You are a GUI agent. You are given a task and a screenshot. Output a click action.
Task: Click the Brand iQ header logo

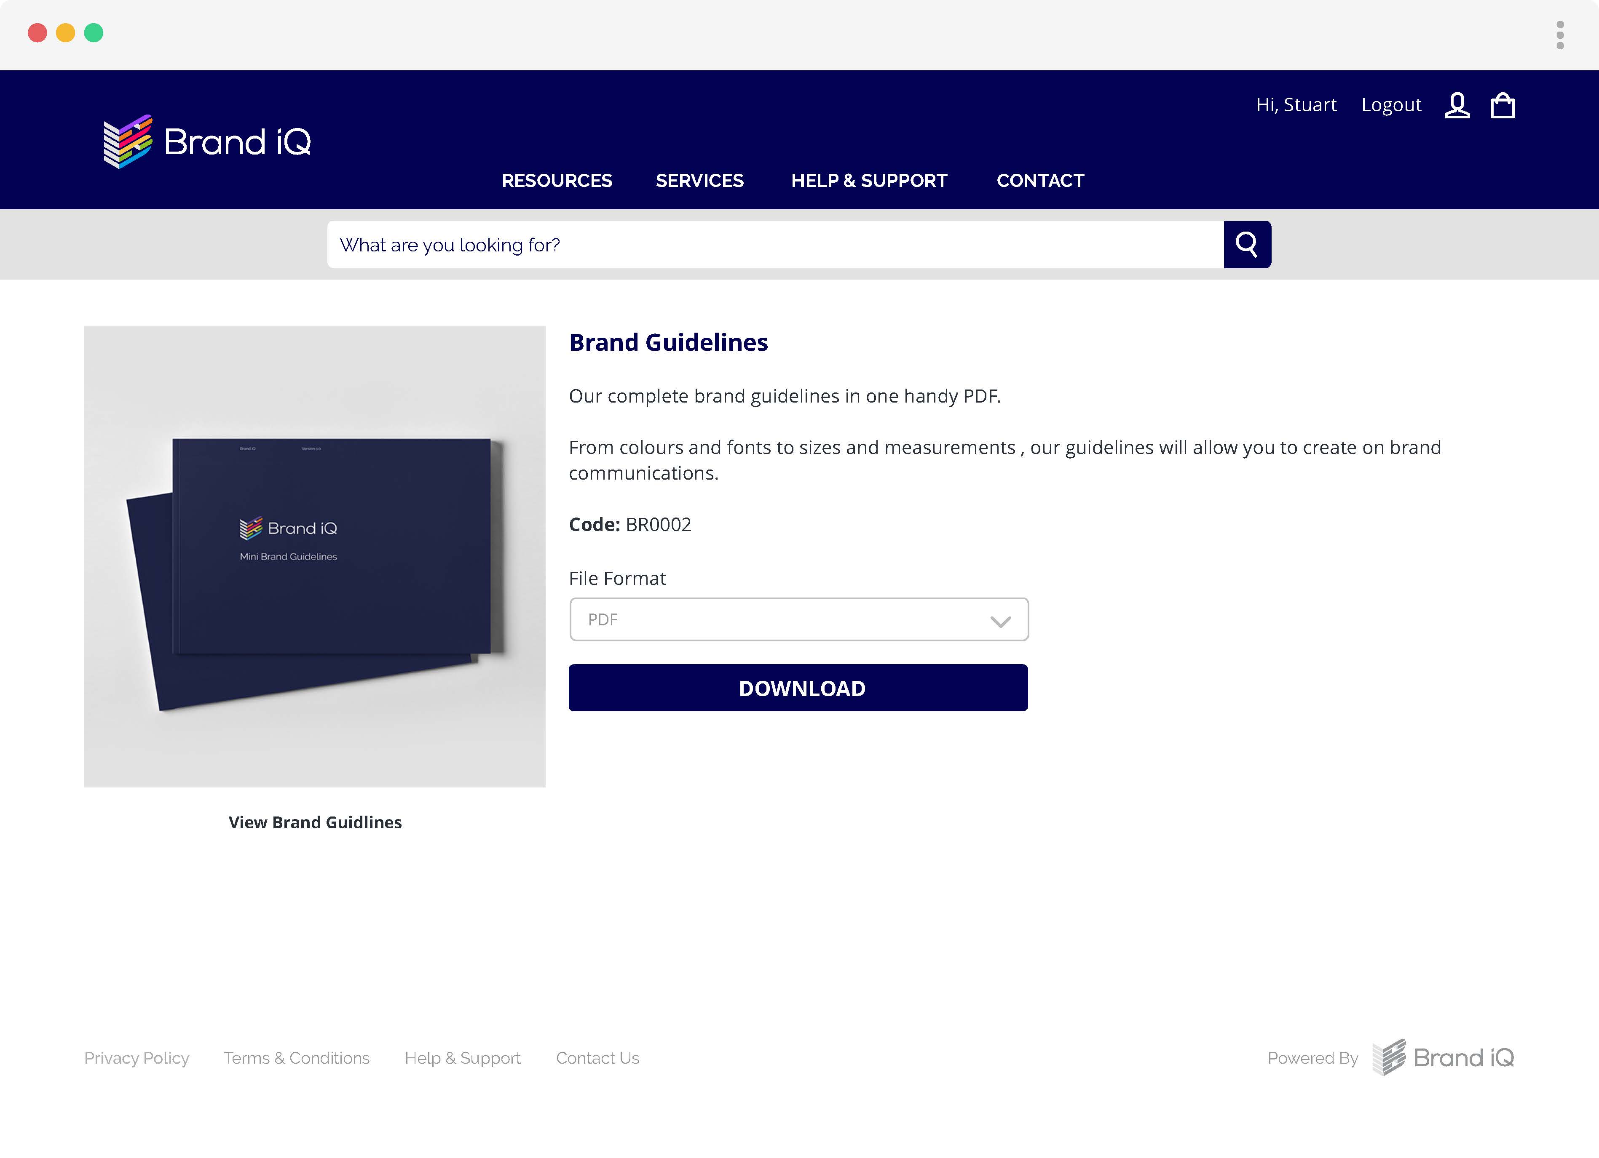pyautogui.click(x=207, y=141)
